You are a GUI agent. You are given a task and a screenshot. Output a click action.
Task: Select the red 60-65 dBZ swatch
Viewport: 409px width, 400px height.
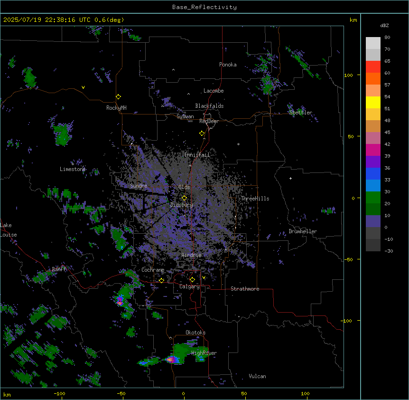[373, 67]
